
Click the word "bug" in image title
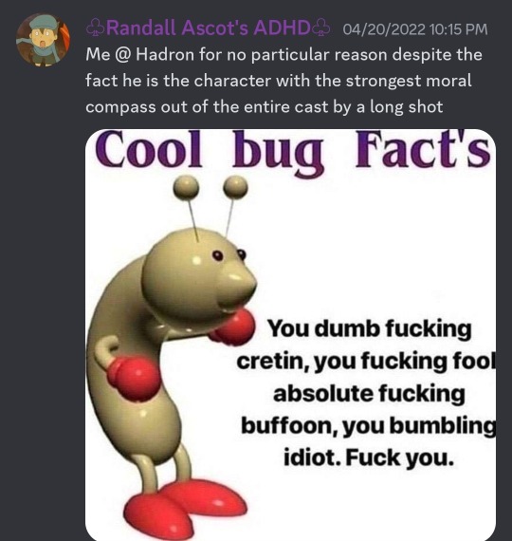[278, 154]
